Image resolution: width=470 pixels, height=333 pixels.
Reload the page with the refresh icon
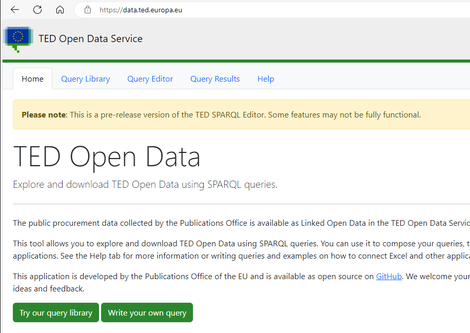click(x=37, y=10)
